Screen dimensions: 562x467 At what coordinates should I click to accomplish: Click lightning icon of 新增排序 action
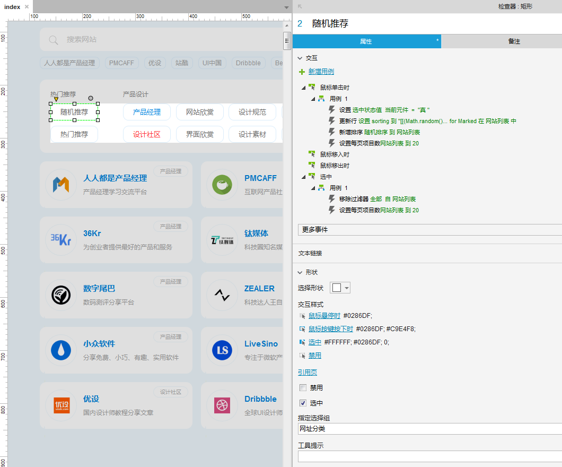(332, 132)
